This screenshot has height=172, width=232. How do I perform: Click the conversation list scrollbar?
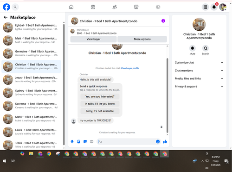click(64, 85)
